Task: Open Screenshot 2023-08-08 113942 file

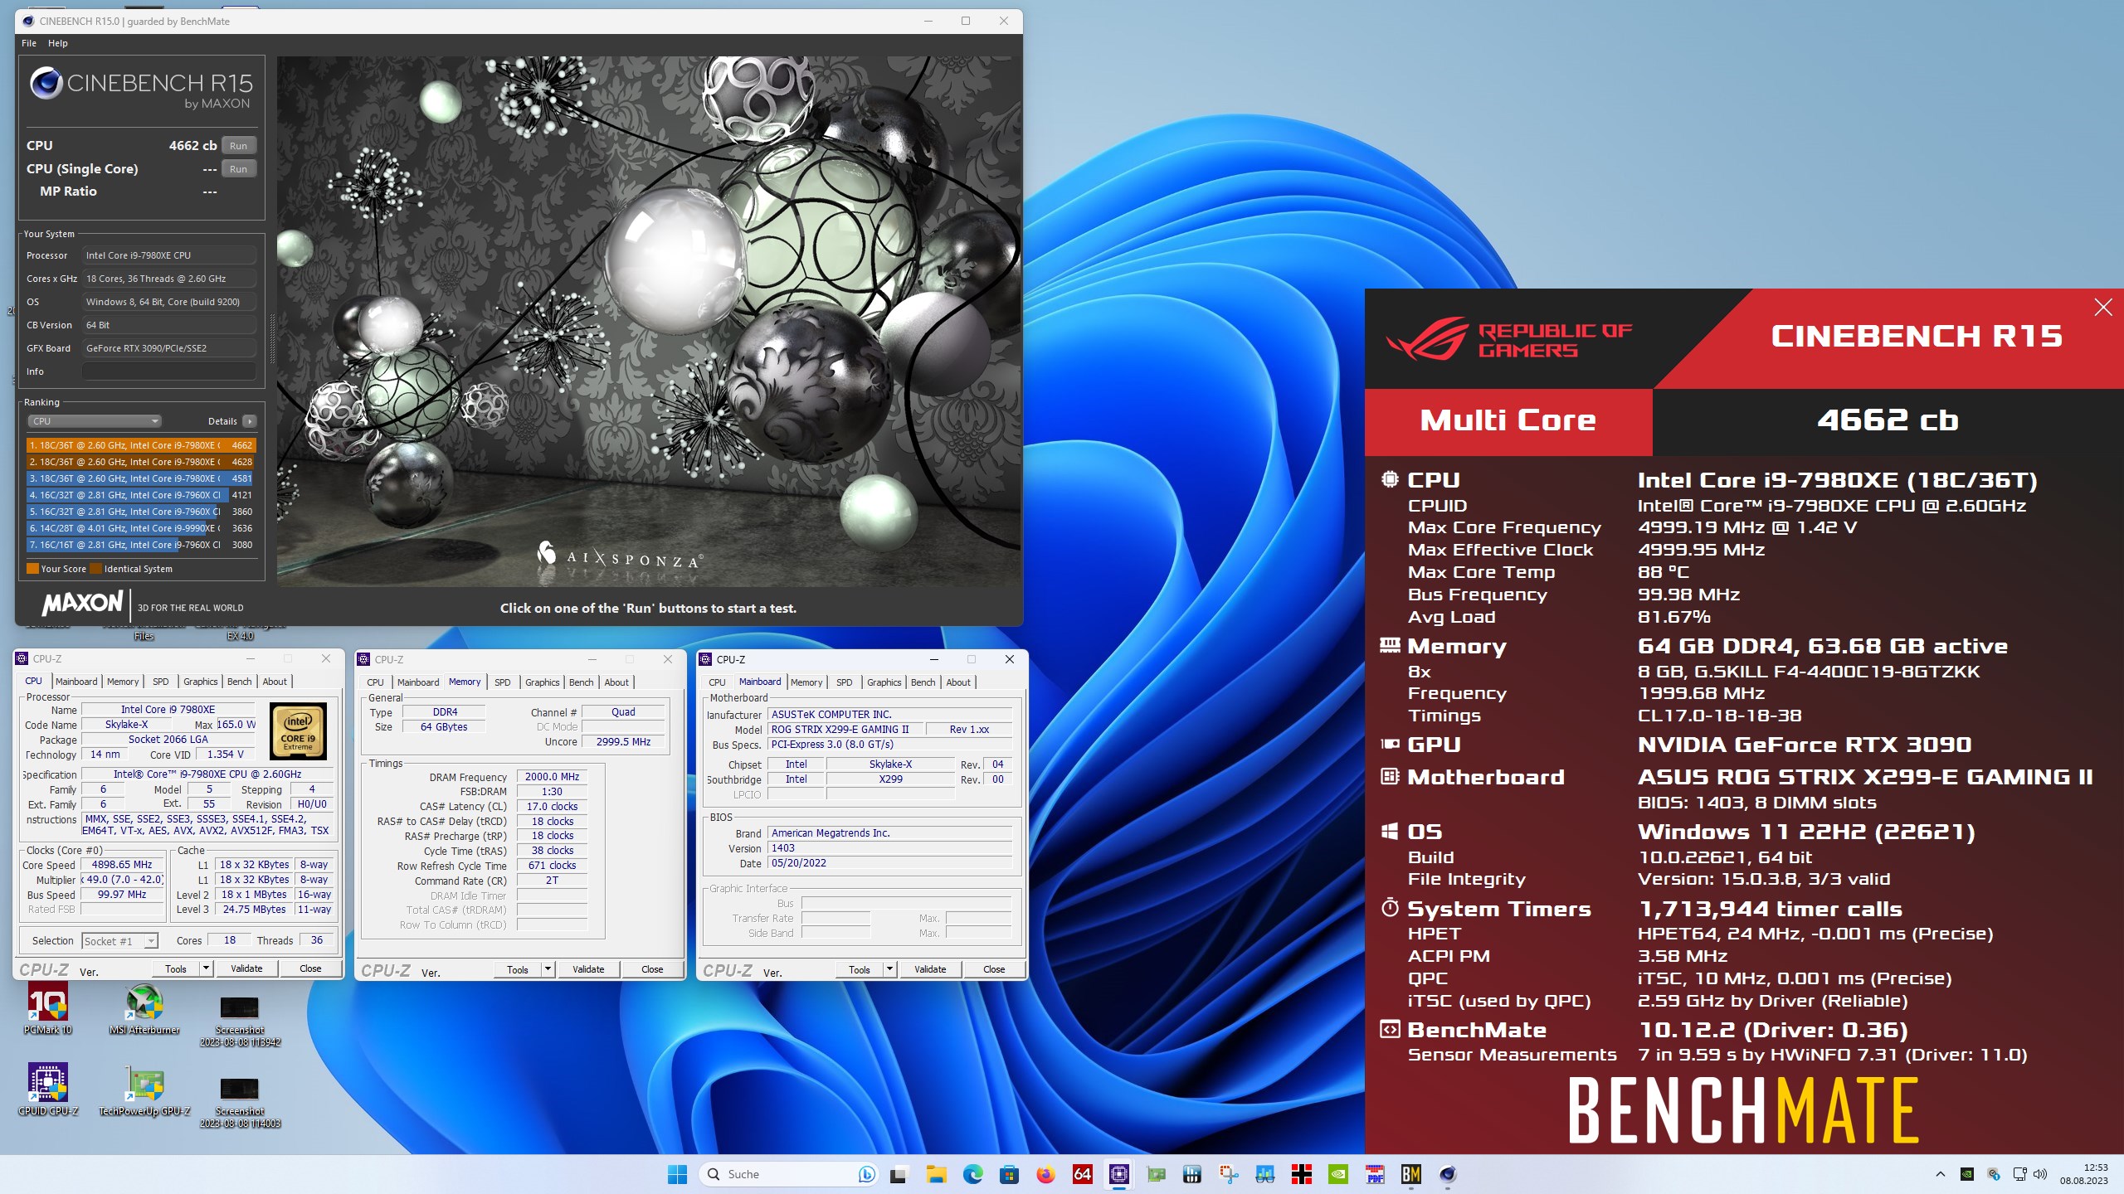Action: tap(240, 1022)
